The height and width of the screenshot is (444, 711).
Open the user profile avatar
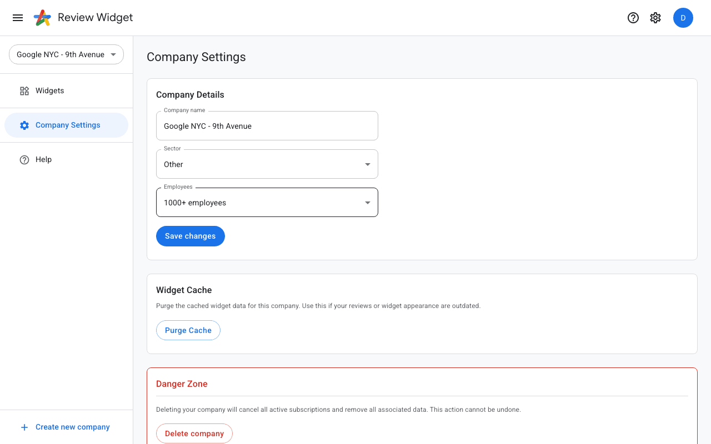click(x=683, y=17)
